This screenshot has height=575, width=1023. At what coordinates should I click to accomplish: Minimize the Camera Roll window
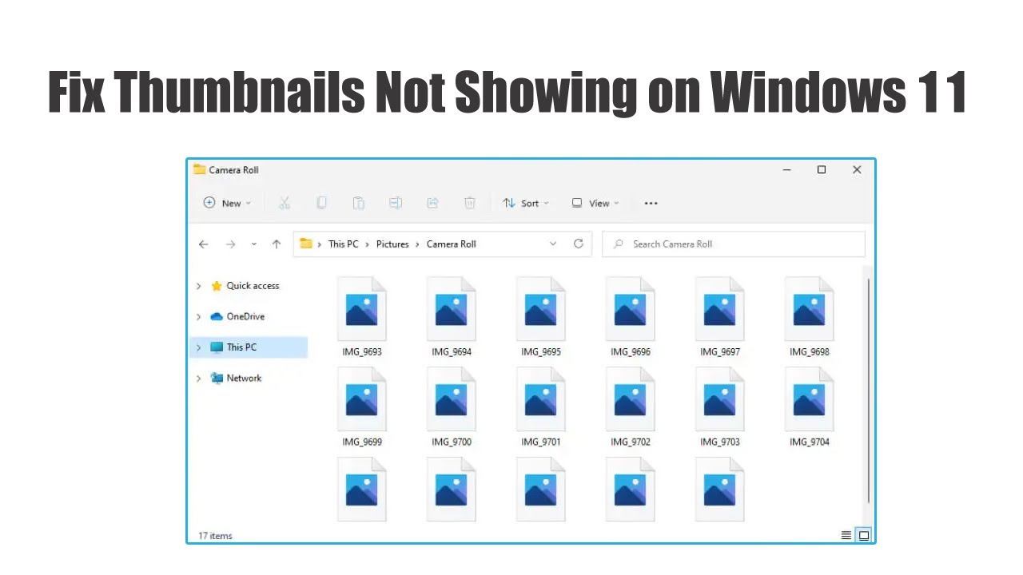point(788,169)
